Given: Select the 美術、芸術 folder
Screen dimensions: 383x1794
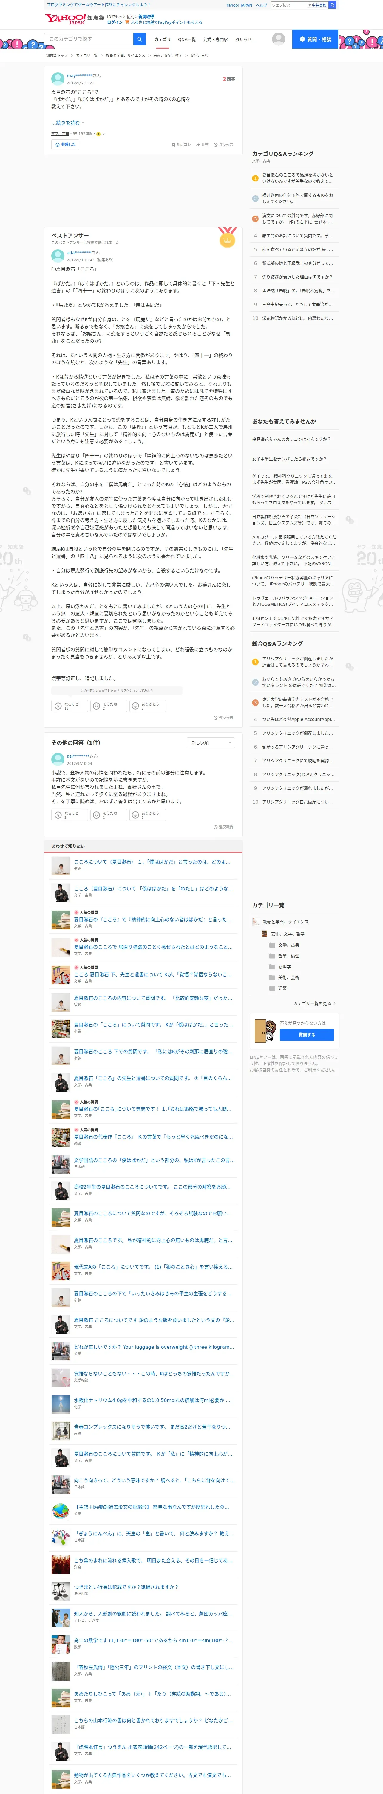Looking at the screenshot, I should point(288,977).
